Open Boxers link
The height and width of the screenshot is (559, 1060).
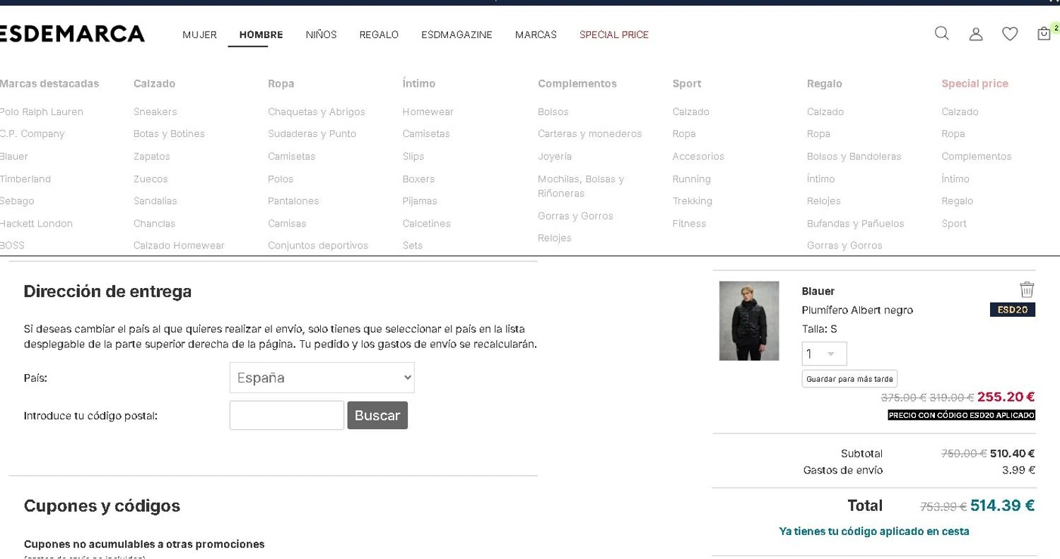pos(418,179)
